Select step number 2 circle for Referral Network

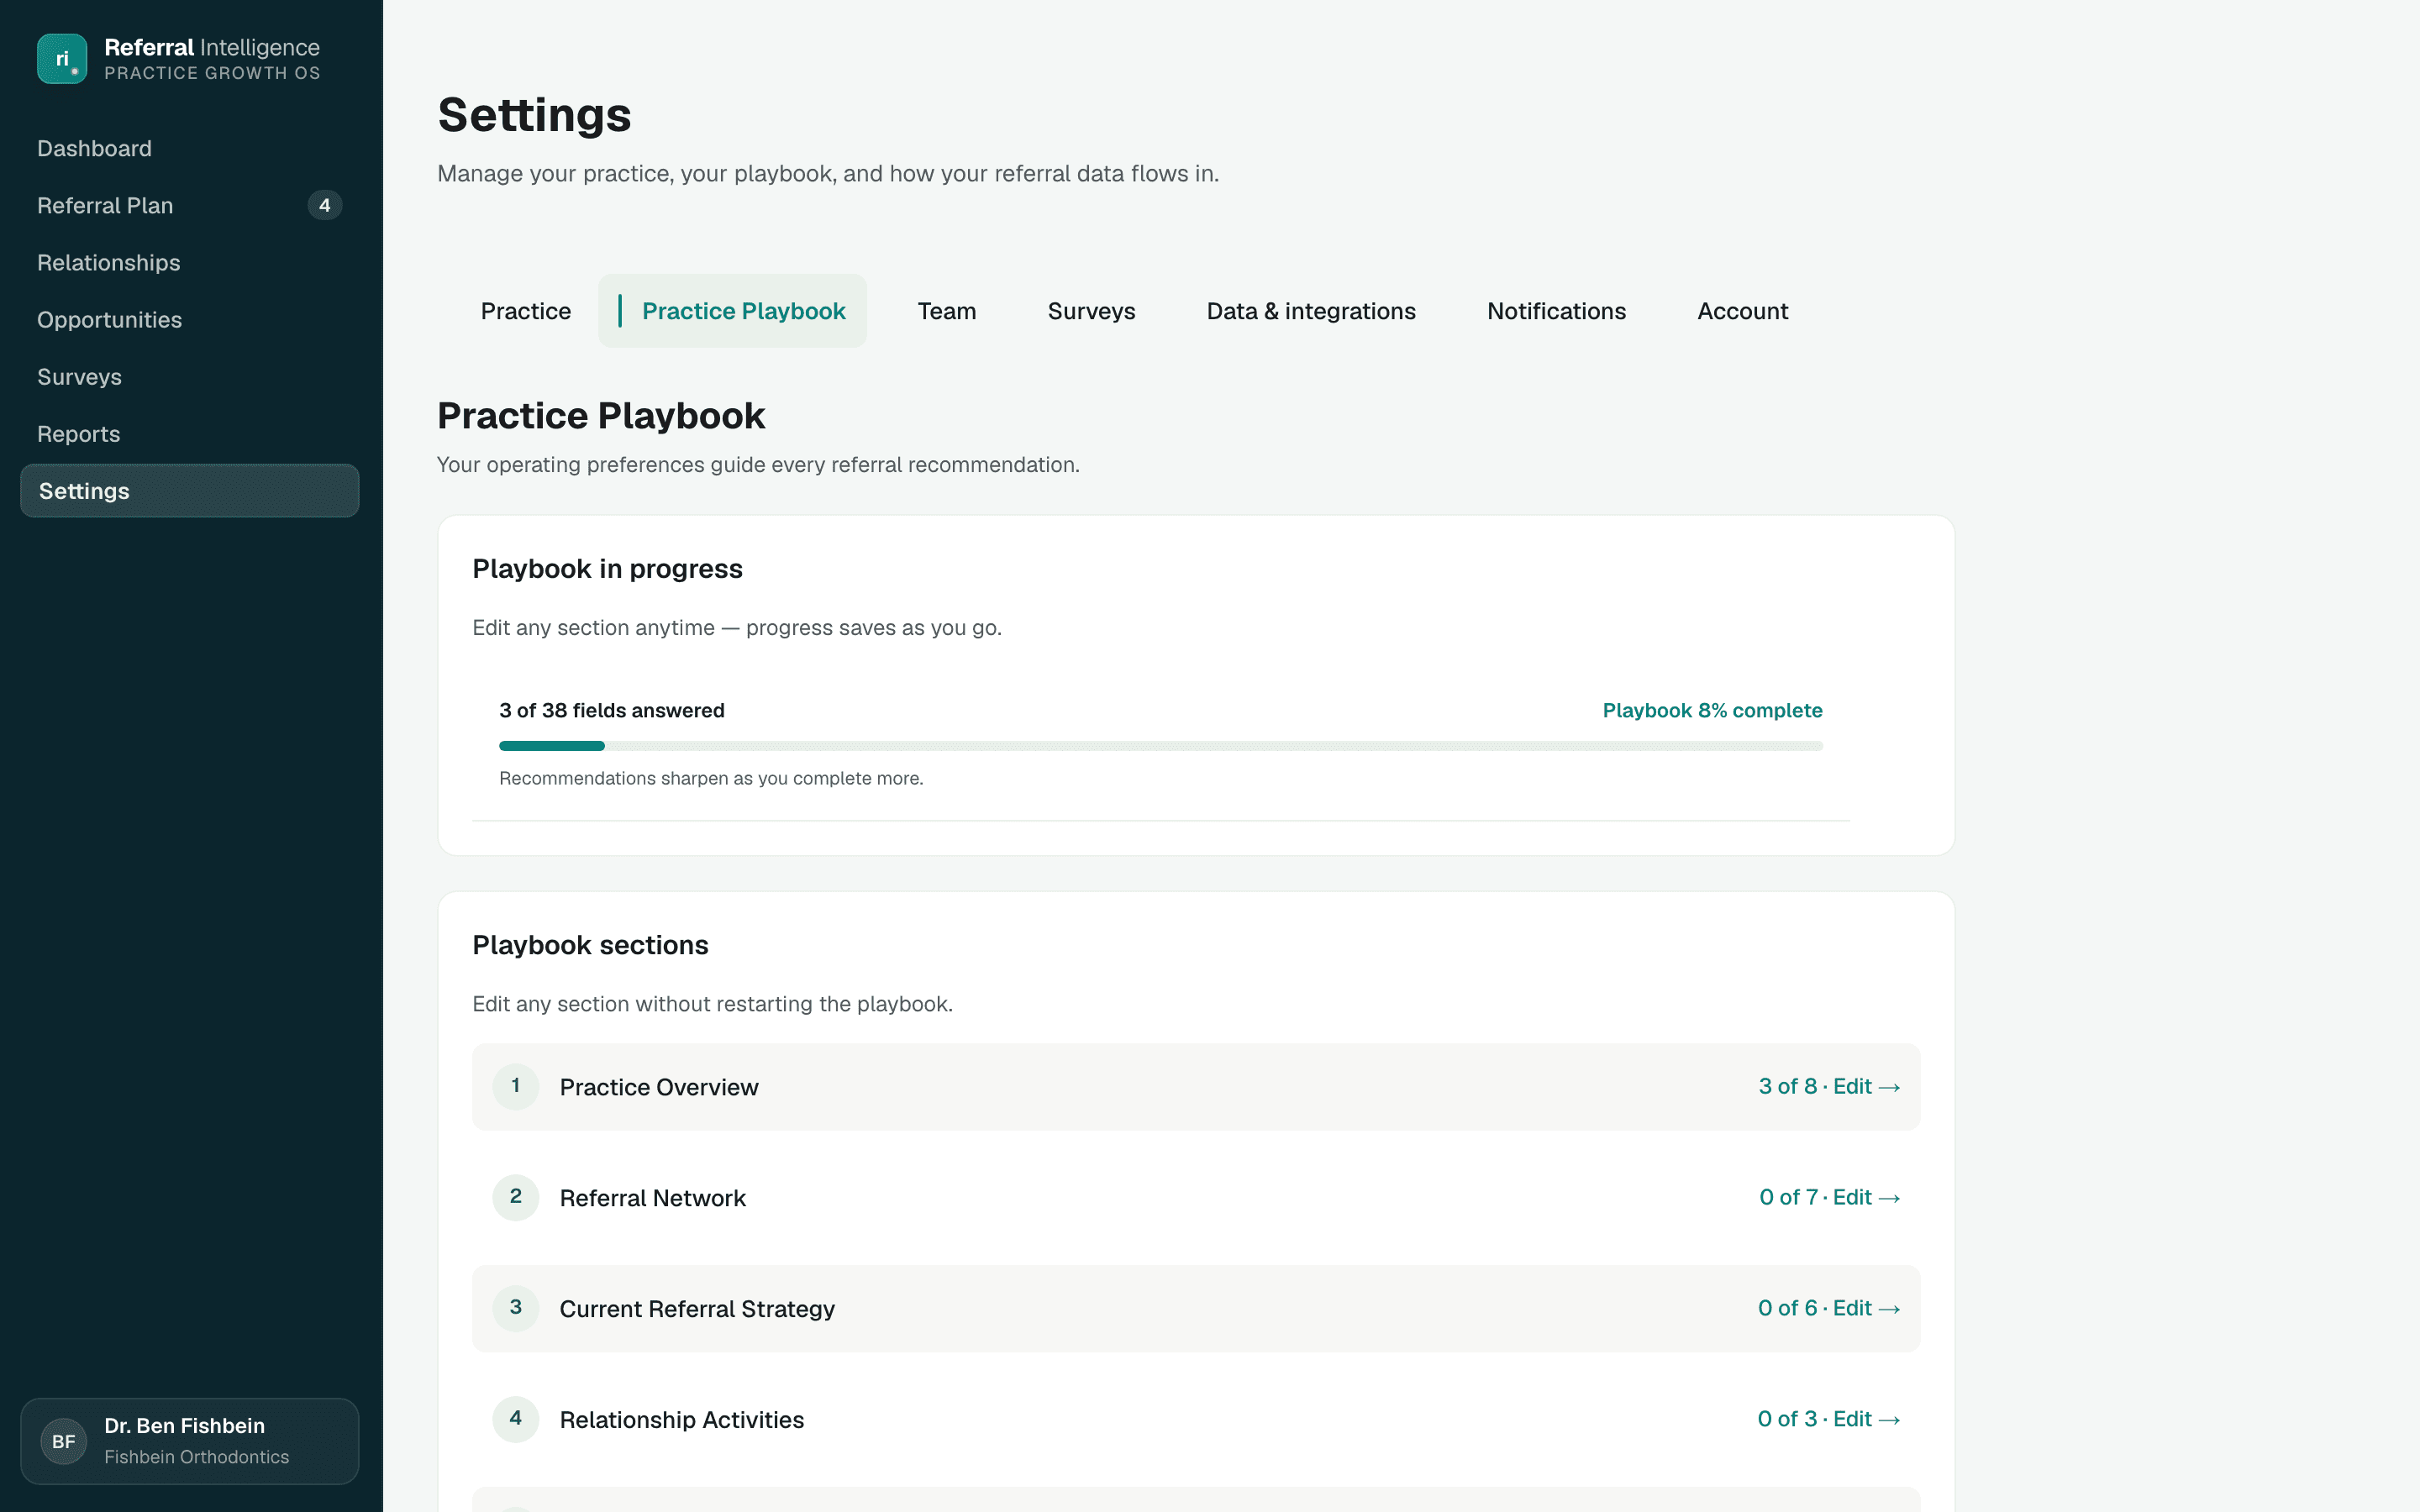(516, 1197)
